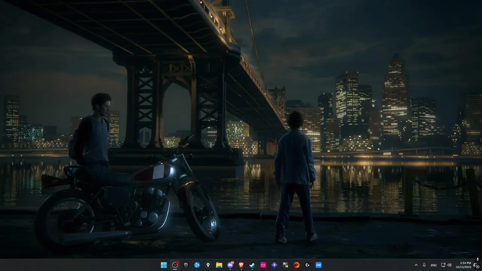Open the volume speaker control
Image resolution: width=482 pixels, height=271 pixels.
[x=449, y=265]
